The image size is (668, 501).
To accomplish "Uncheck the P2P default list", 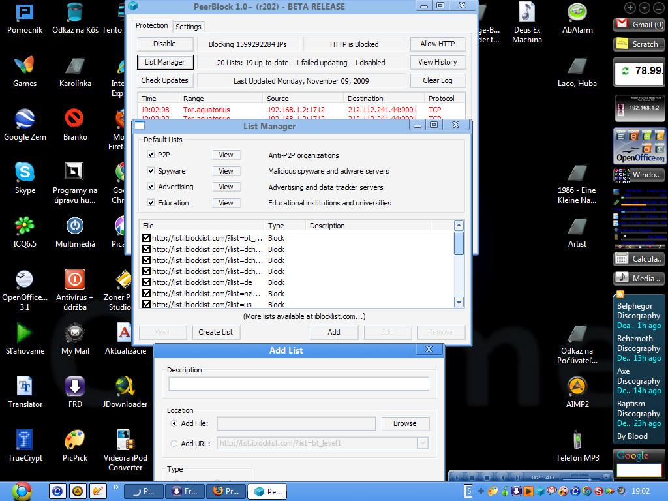I will coord(151,154).
